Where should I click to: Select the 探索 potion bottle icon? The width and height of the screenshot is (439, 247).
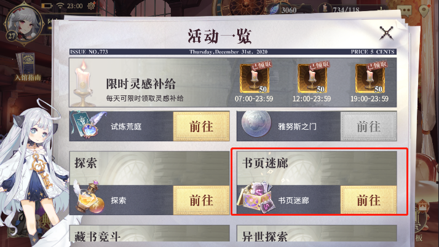89,197
